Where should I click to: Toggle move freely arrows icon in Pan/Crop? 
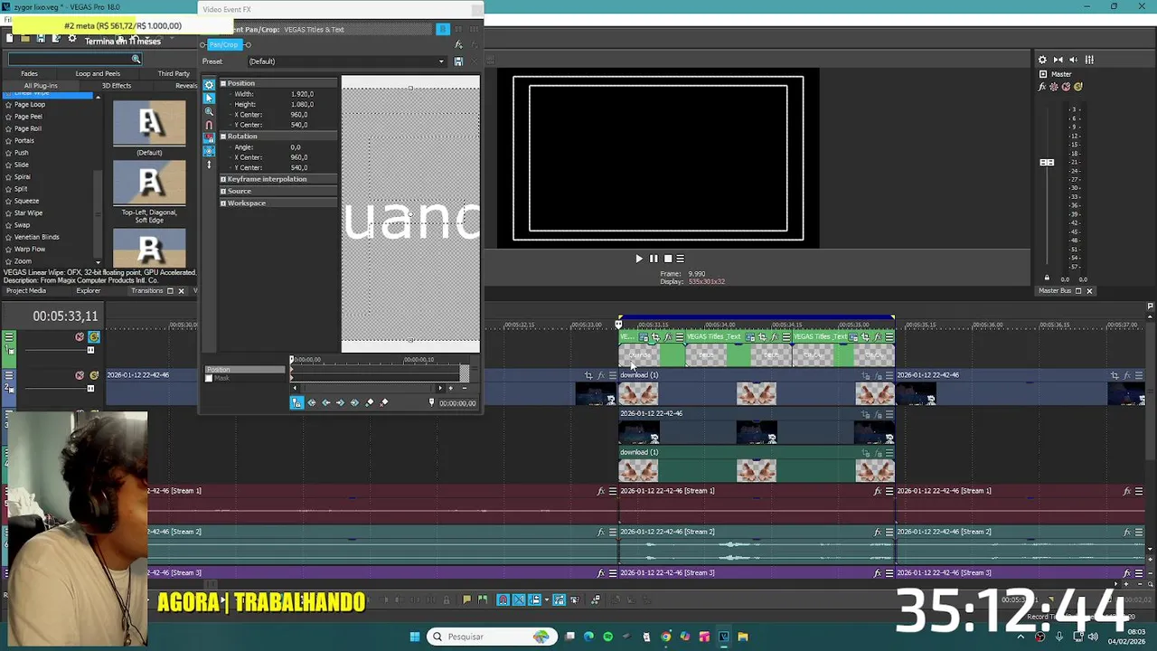(209, 165)
